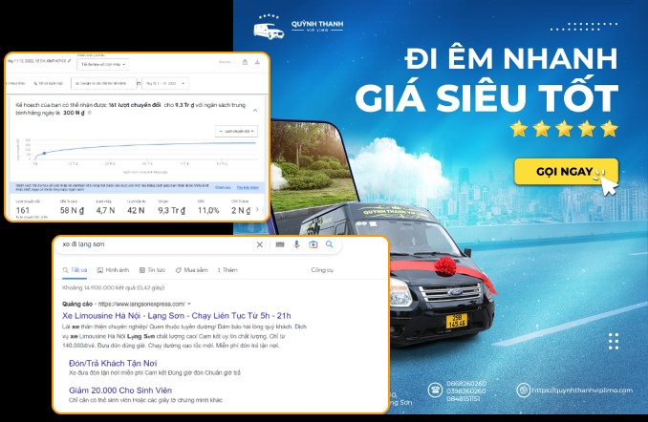Select the 'Tất cả' search tab

(75, 270)
